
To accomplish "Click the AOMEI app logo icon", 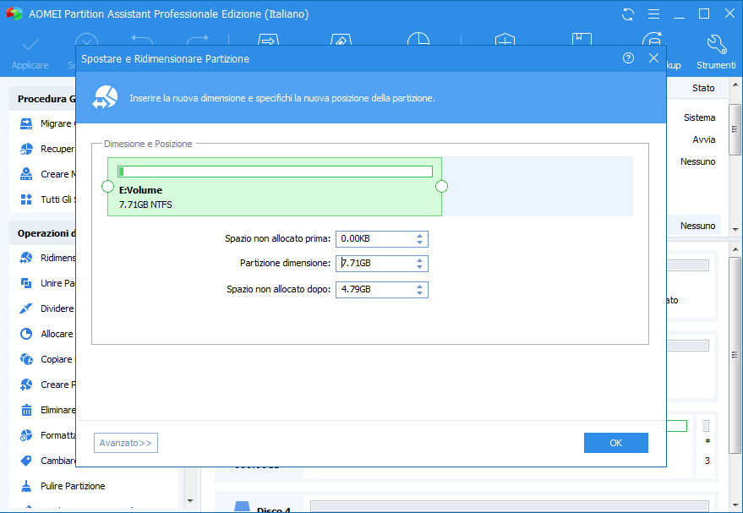I will click(14, 14).
